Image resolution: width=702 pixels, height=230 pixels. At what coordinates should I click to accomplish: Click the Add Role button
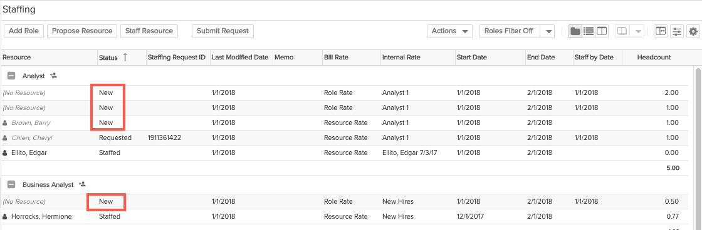pyautogui.click(x=24, y=31)
